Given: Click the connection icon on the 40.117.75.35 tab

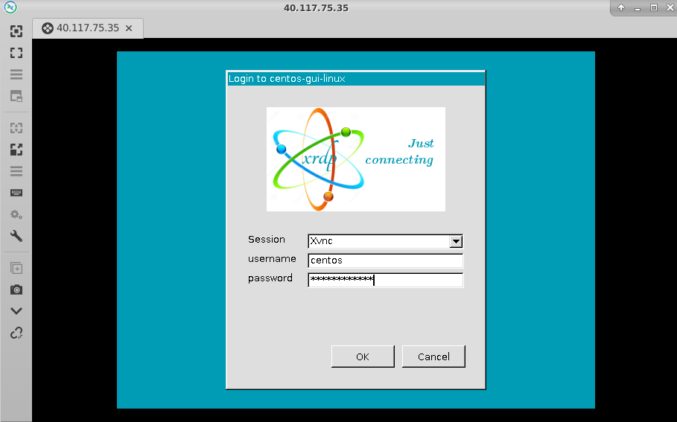Looking at the screenshot, I should pos(48,28).
